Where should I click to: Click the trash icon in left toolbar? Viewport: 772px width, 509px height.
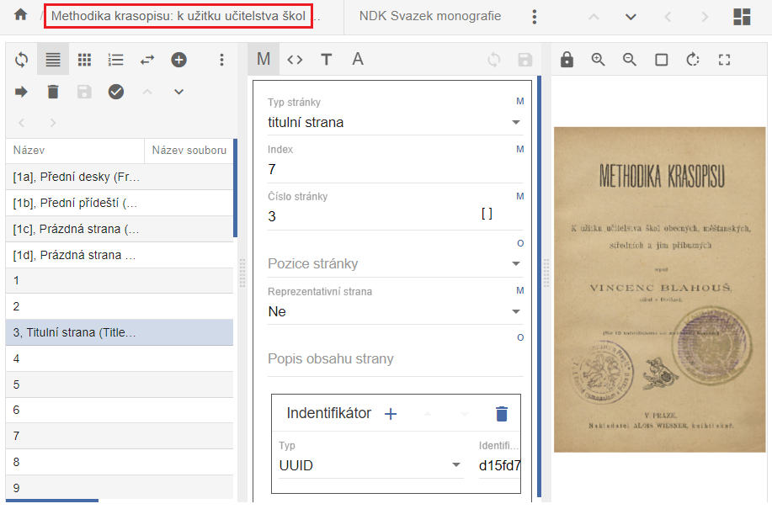coord(53,92)
